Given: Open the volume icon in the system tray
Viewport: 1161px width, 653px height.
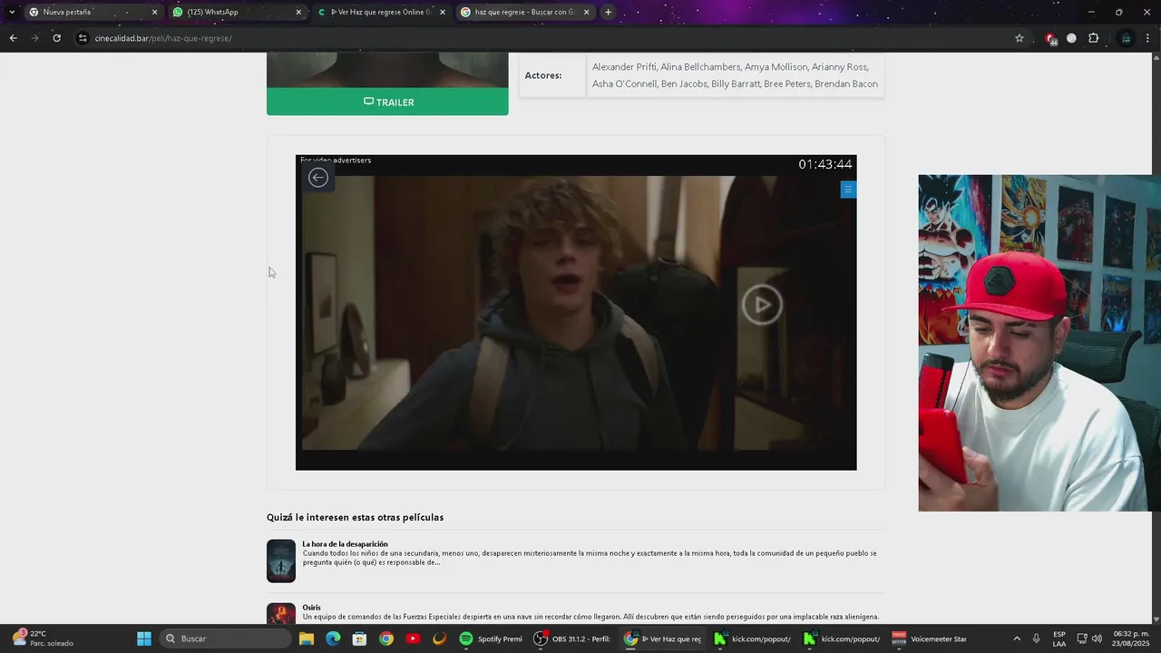Looking at the screenshot, I should coord(1098,638).
